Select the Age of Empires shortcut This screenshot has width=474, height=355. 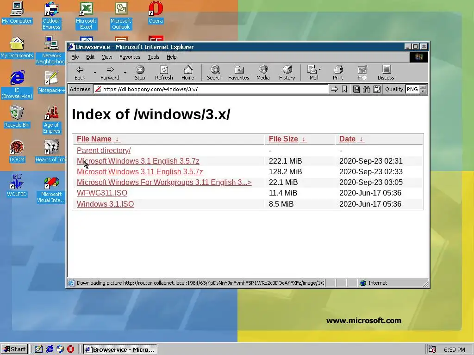click(51, 120)
